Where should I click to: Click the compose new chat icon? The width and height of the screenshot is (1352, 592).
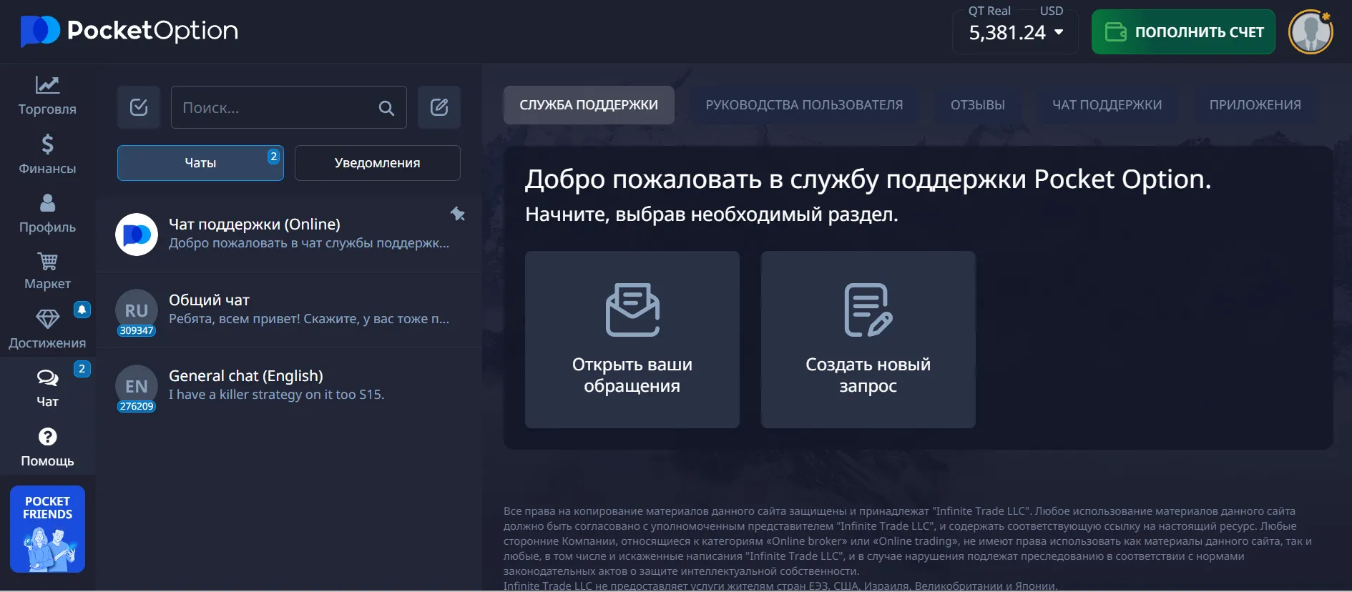coord(439,107)
